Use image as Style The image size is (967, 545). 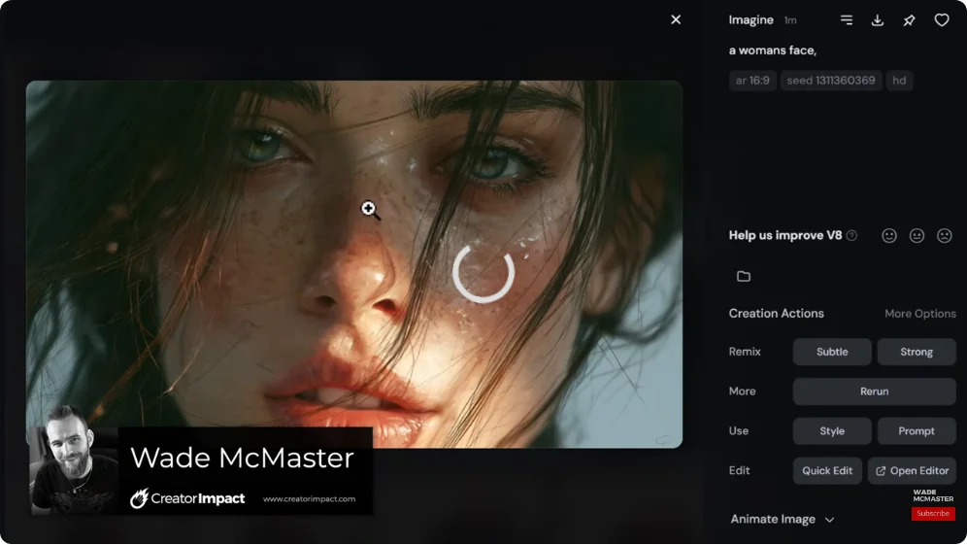832,430
